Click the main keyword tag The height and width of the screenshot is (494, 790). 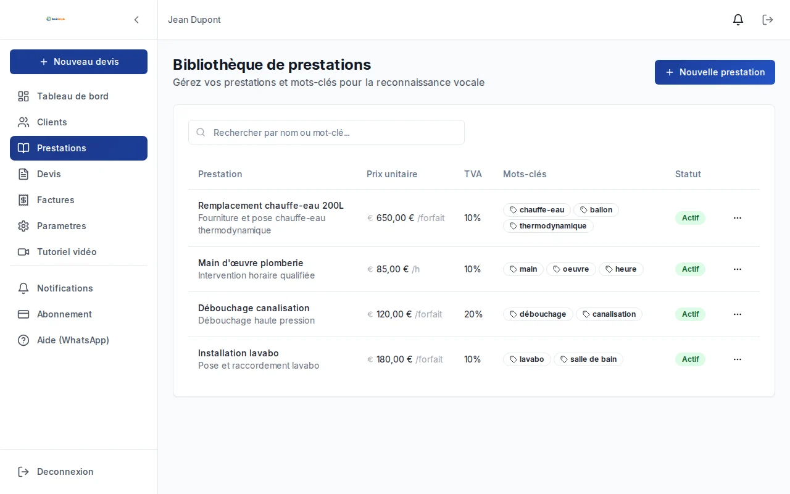point(523,269)
